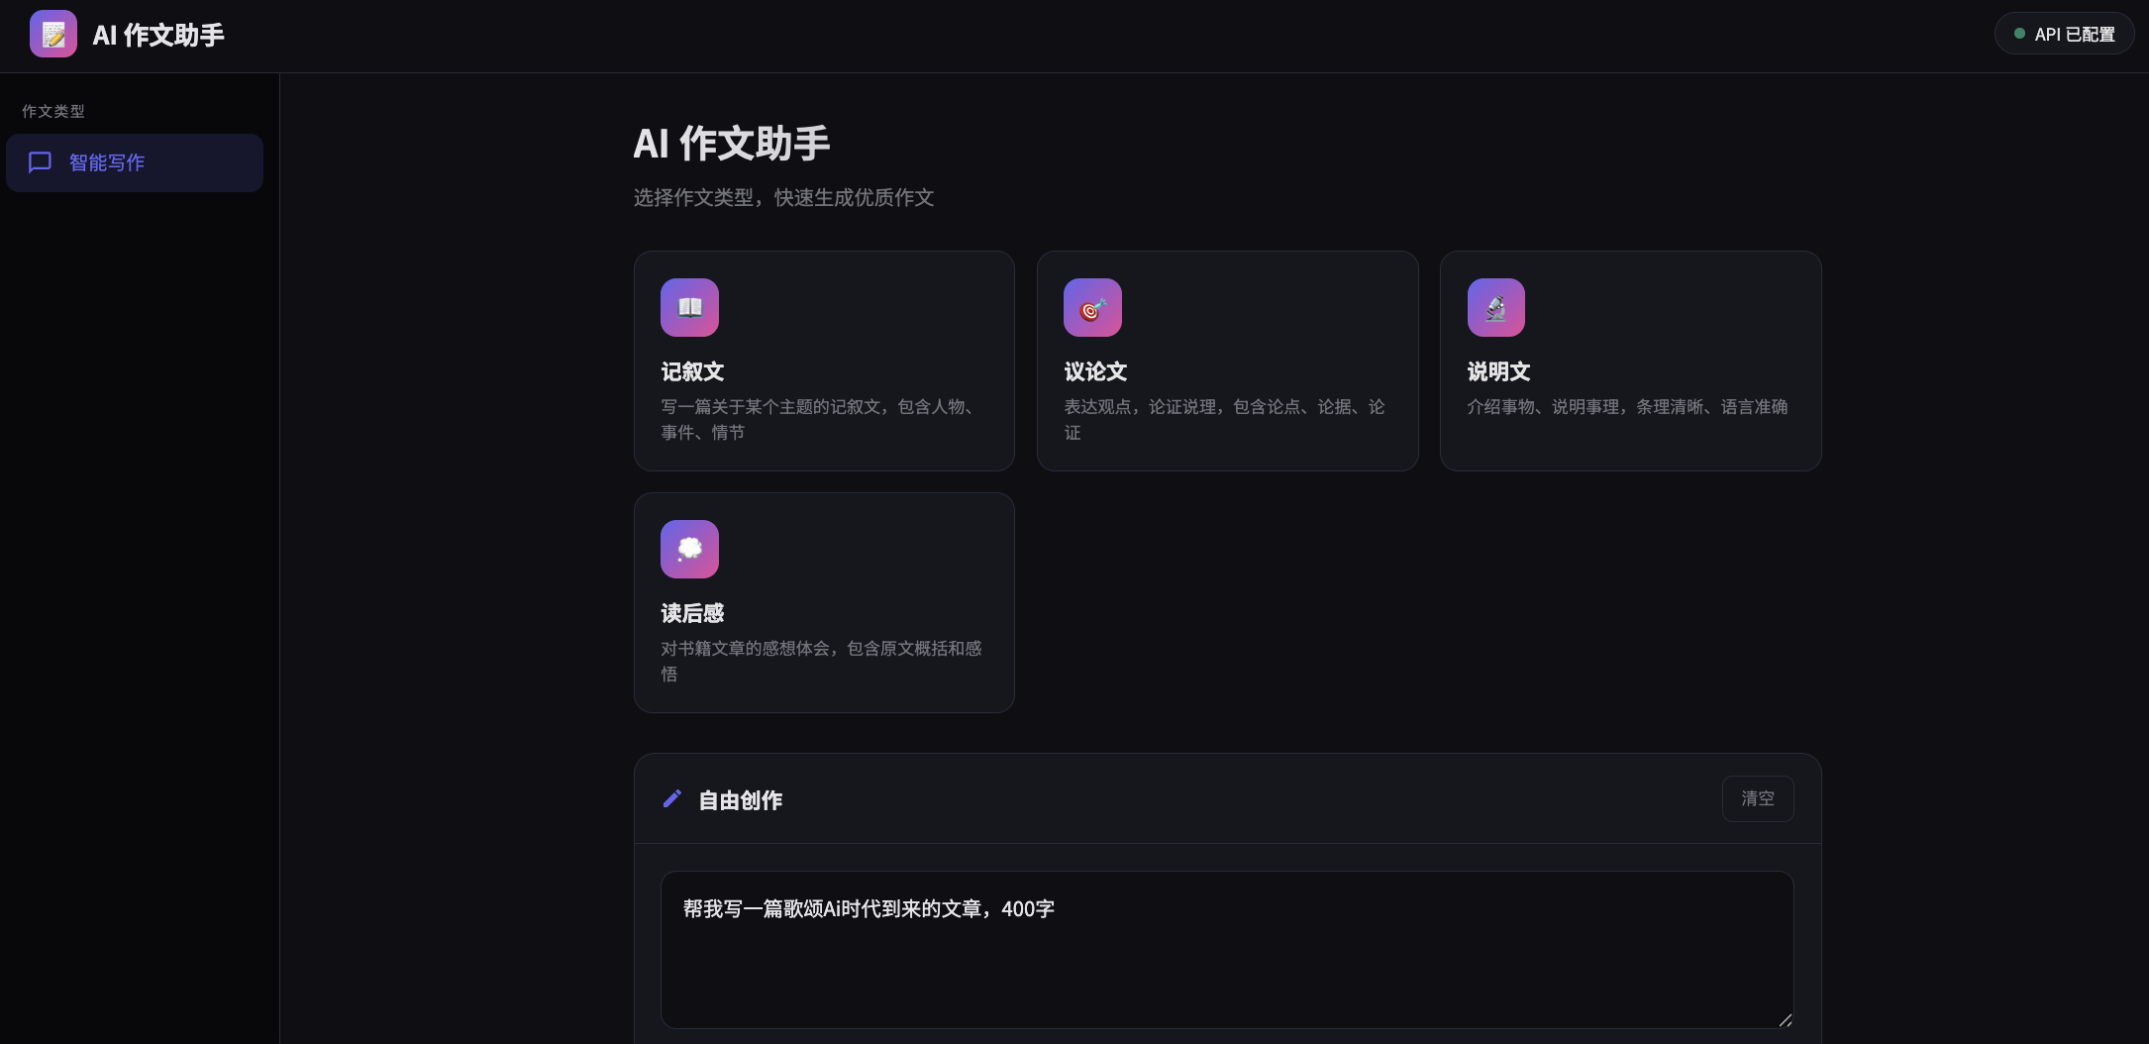2149x1044 pixels.
Task: Check the API 已配置 status badge
Action: pyautogui.click(x=2064, y=33)
